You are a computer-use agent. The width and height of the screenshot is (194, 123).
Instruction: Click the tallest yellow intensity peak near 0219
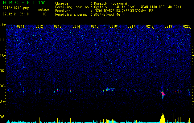coord(163,118)
